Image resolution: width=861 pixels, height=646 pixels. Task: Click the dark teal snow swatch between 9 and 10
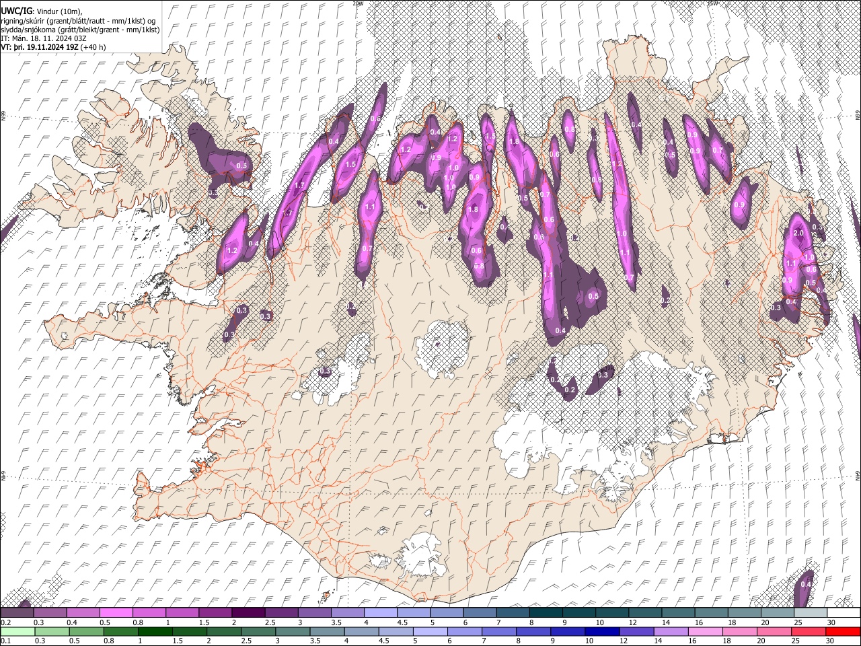[x=578, y=612]
